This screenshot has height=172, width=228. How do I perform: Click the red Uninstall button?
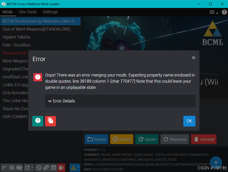[204, 139]
